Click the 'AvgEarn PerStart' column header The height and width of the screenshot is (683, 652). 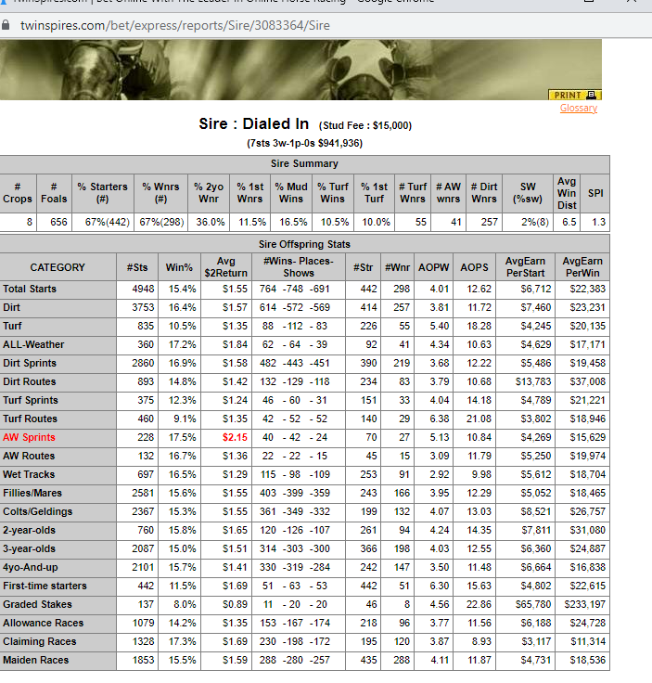[x=525, y=267]
